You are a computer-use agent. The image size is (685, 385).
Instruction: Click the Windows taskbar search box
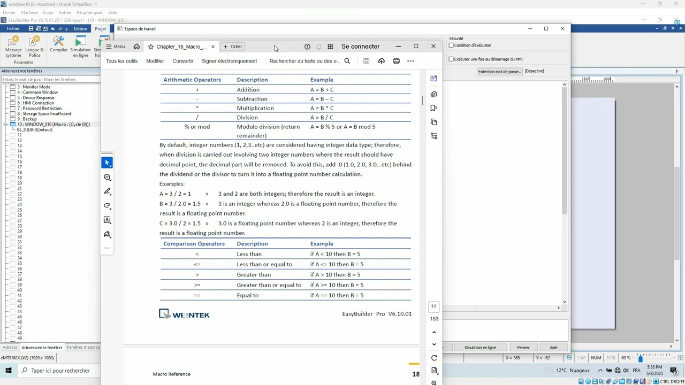coord(60,371)
